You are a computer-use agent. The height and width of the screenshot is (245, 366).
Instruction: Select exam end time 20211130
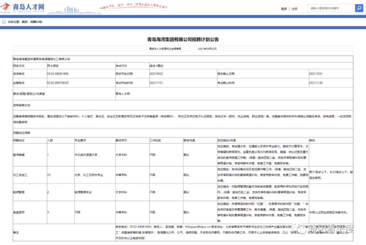pyautogui.click(x=331, y=83)
